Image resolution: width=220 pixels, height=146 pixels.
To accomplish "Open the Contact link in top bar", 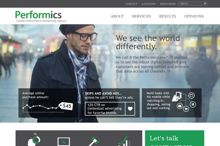I will (131, 4).
